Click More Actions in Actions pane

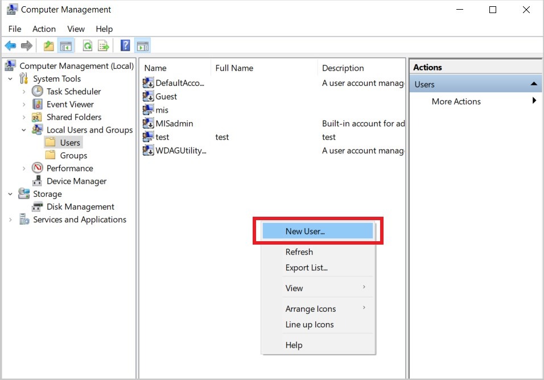(x=456, y=101)
